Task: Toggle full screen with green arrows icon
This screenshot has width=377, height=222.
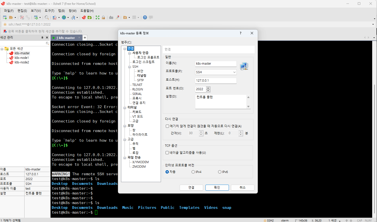Action: click(98, 17)
